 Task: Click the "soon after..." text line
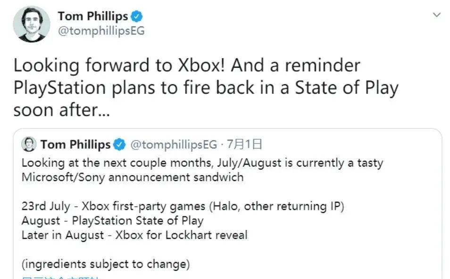coord(61,110)
